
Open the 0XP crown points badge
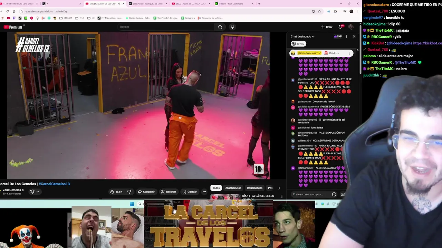tap(338, 37)
